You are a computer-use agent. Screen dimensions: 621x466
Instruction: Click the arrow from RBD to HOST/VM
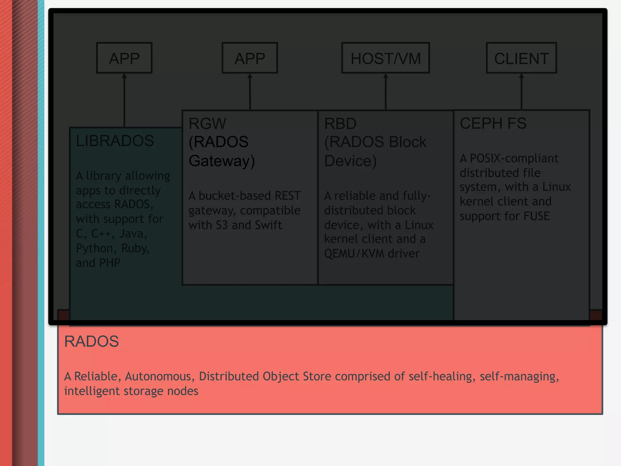(x=386, y=92)
